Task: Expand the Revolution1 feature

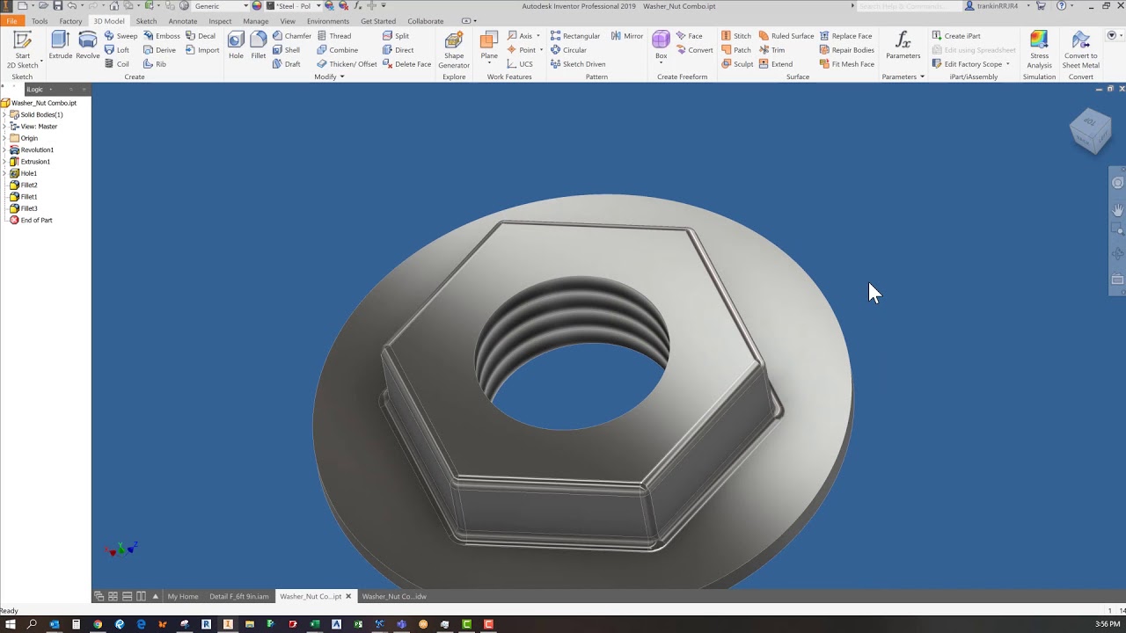Action: (x=4, y=150)
